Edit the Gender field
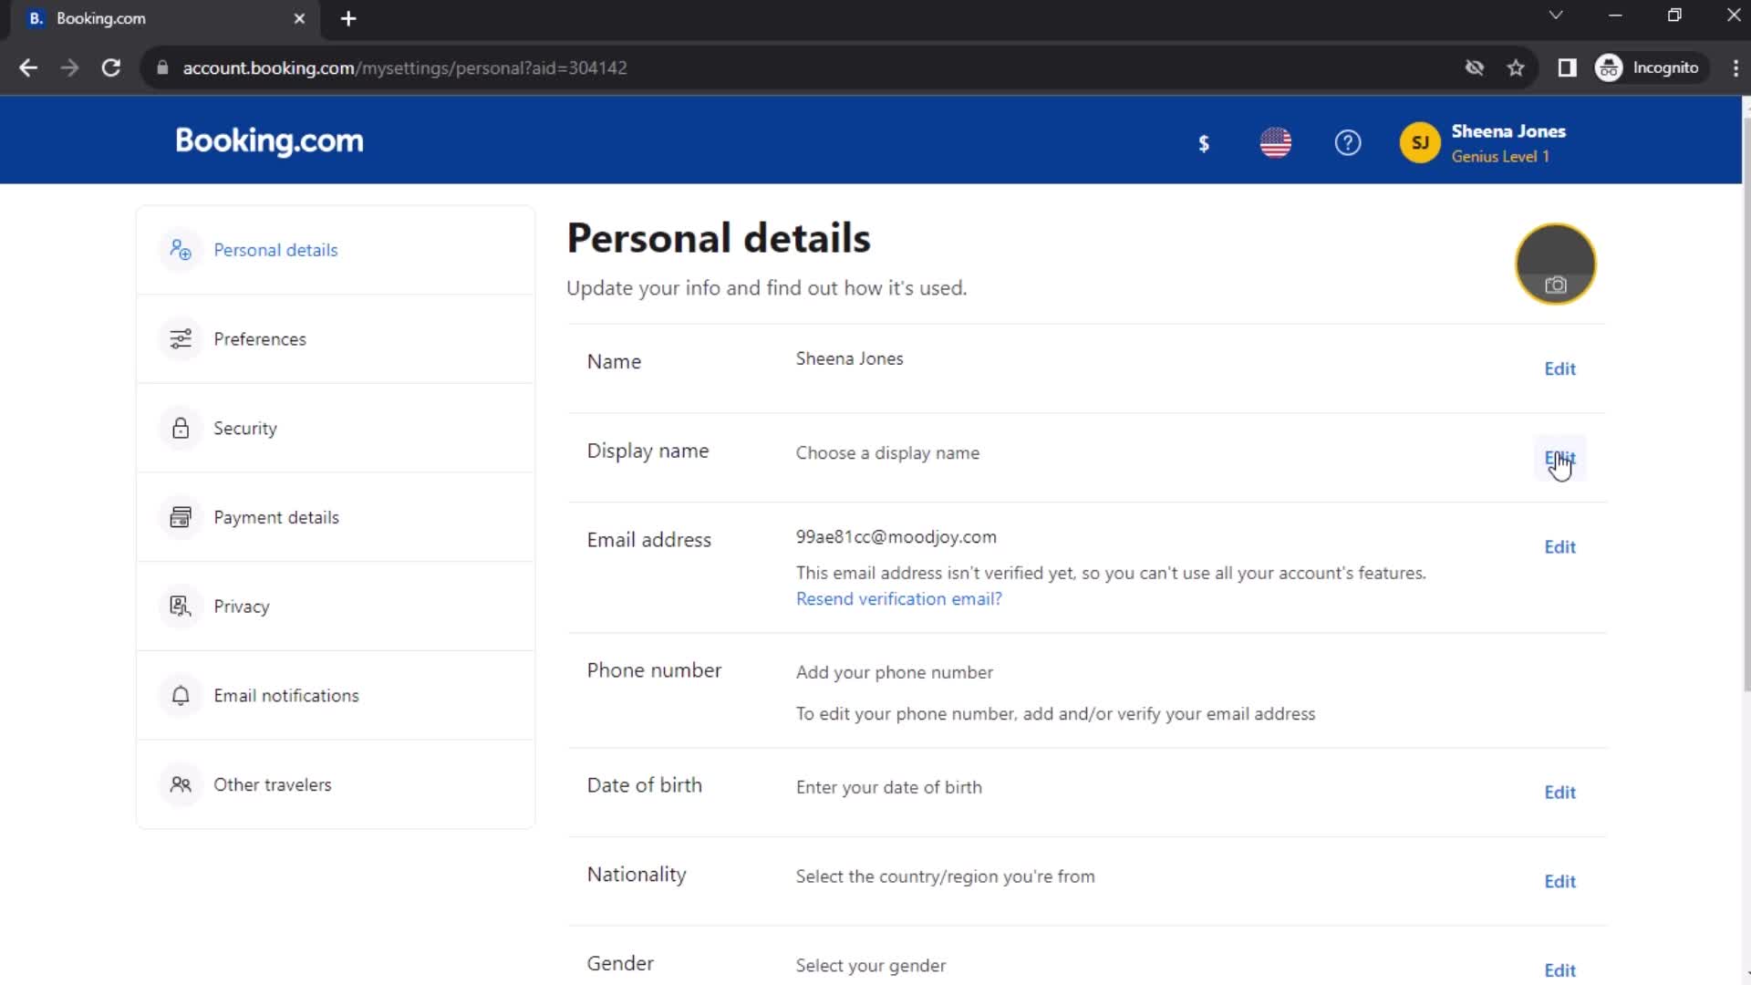The height and width of the screenshot is (985, 1751). [1559, 970]
